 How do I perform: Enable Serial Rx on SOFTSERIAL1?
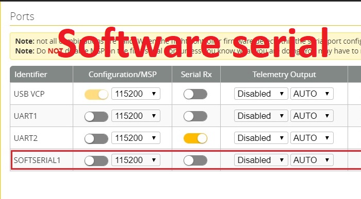point(195,160)
